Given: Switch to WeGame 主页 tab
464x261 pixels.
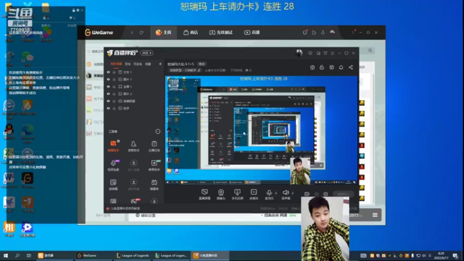Looking at the screenshot, I should point(164,32).
